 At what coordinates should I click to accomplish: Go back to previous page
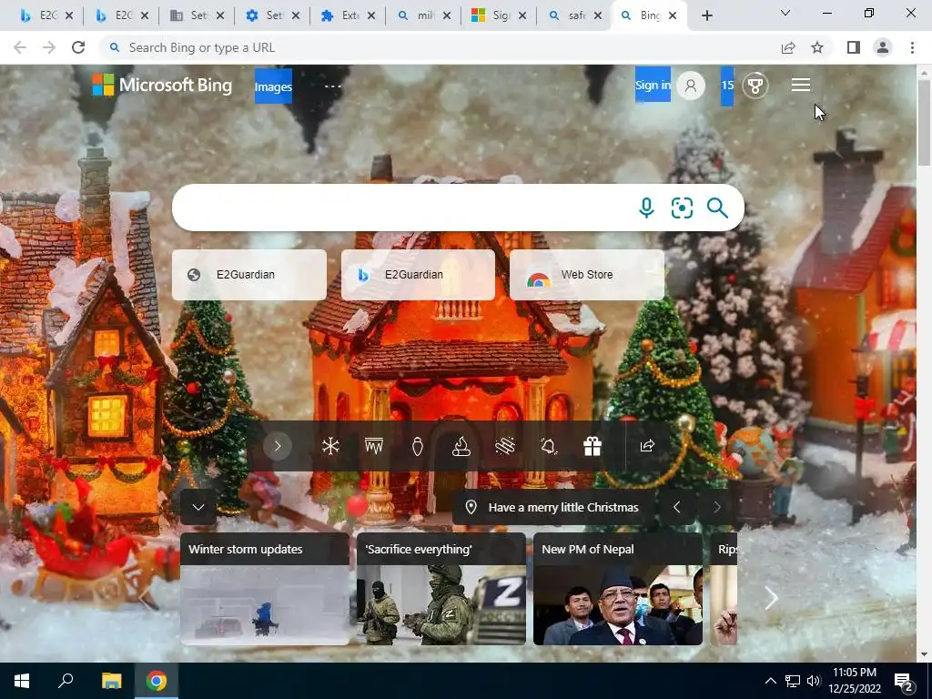pyautogui.click(x=20, y=47)
